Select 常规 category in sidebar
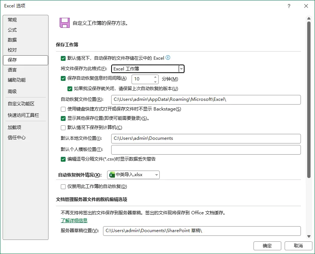The image size is (315, 254). (x=26, y=20)
